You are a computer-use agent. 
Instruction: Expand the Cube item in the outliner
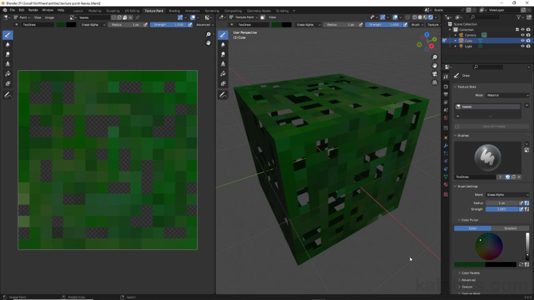tap(455, 41)
